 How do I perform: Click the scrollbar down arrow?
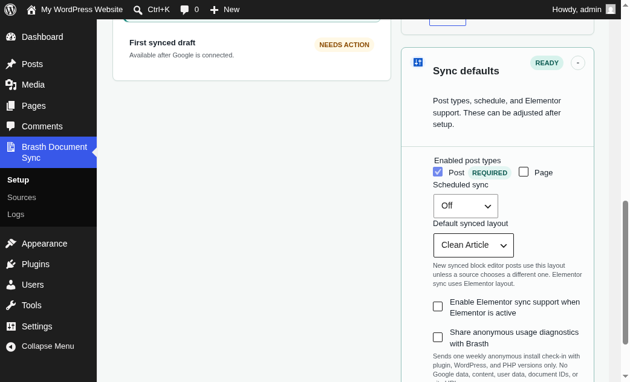[x=625, y=377]
